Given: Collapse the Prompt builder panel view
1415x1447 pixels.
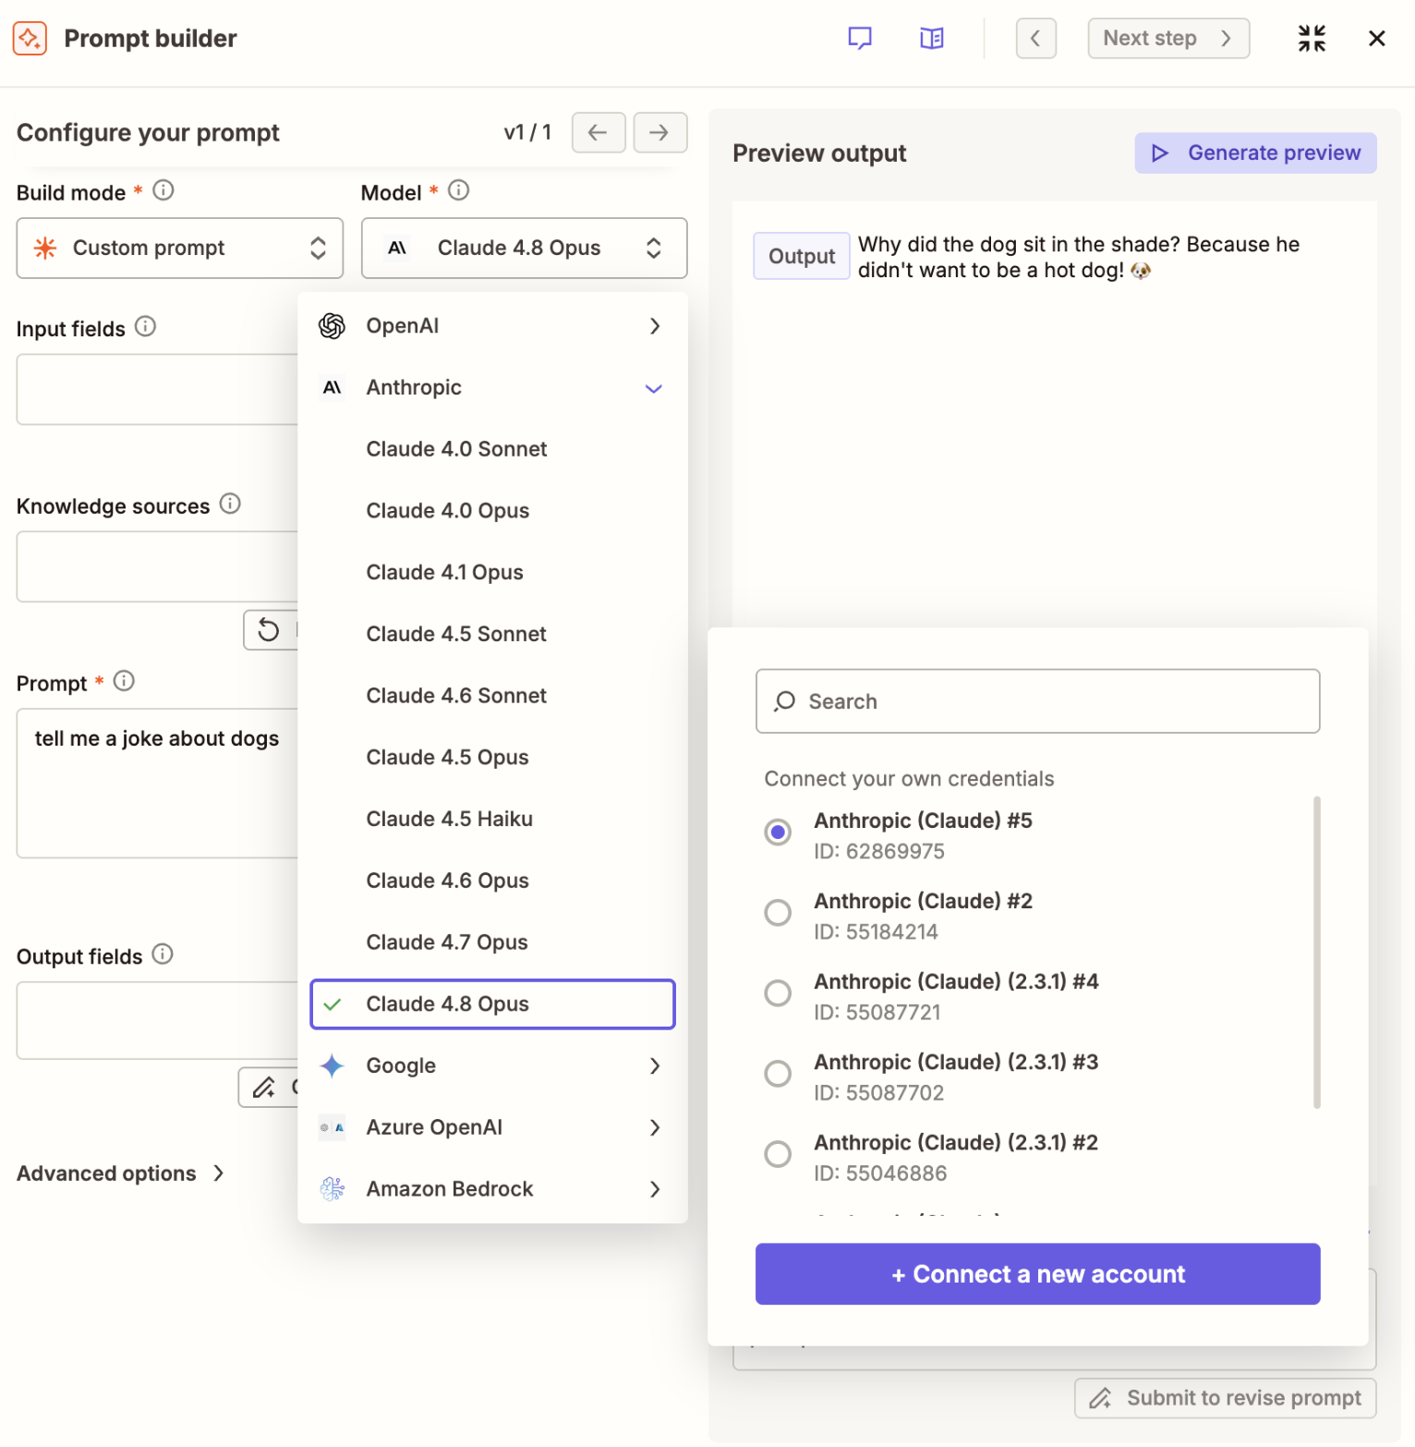Looking at the screenshot, I should coord(1312,39).
